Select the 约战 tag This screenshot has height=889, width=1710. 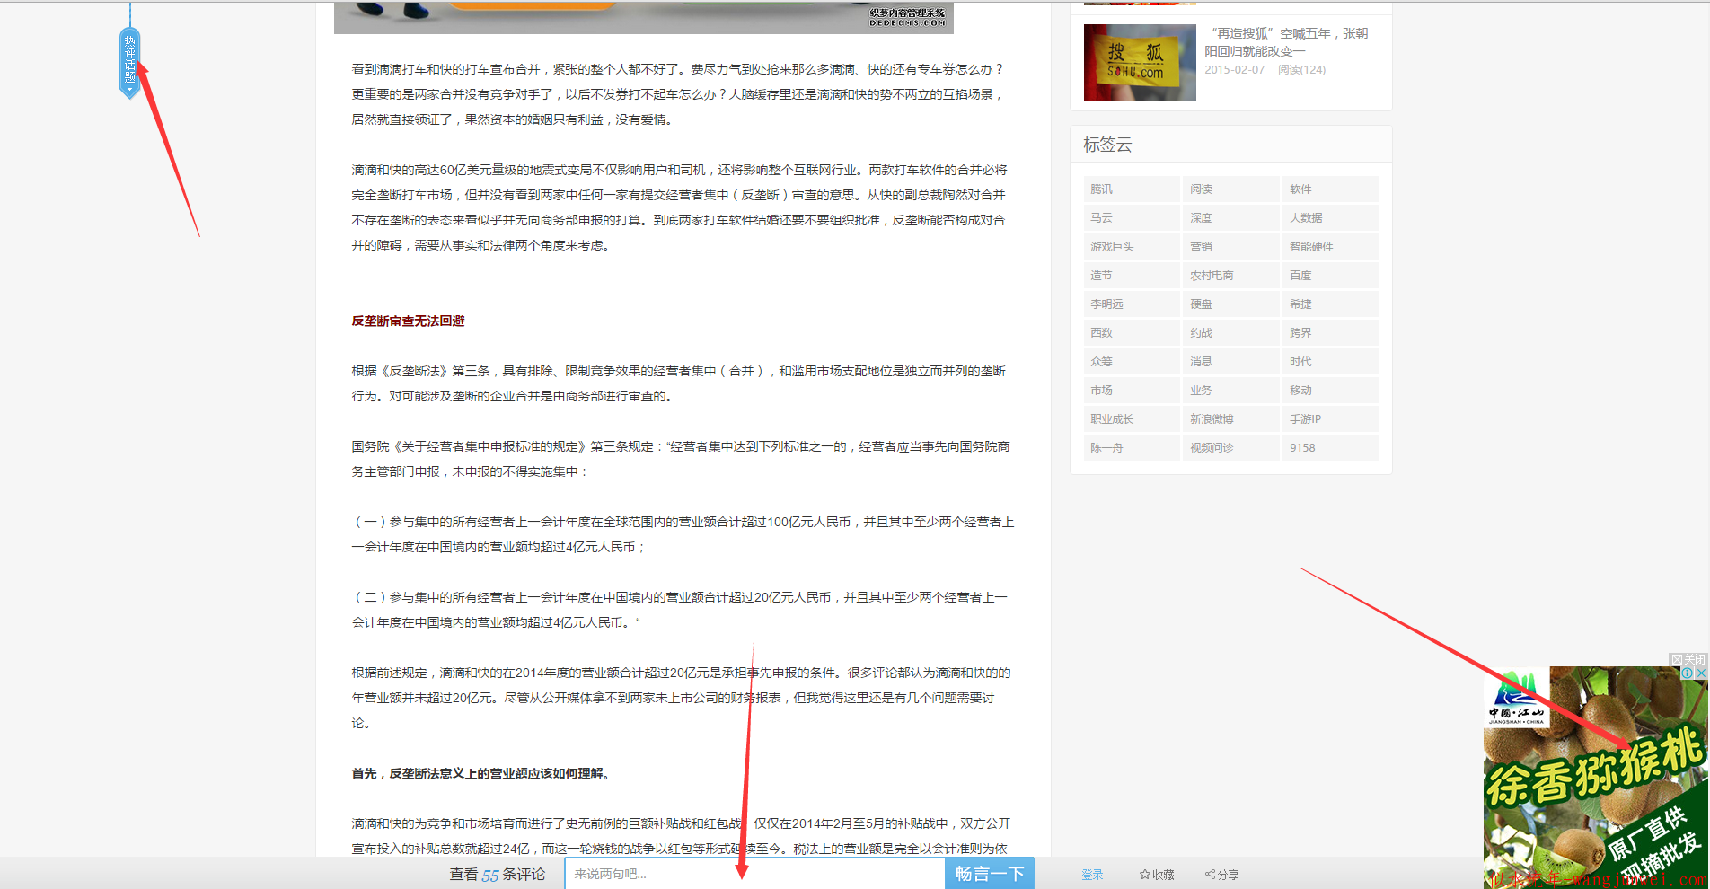pos(1231,332)
